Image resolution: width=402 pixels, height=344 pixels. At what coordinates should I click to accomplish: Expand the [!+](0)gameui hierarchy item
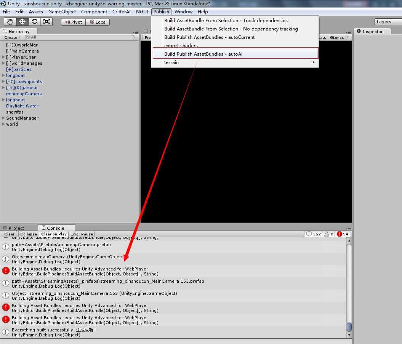point(3,87)
